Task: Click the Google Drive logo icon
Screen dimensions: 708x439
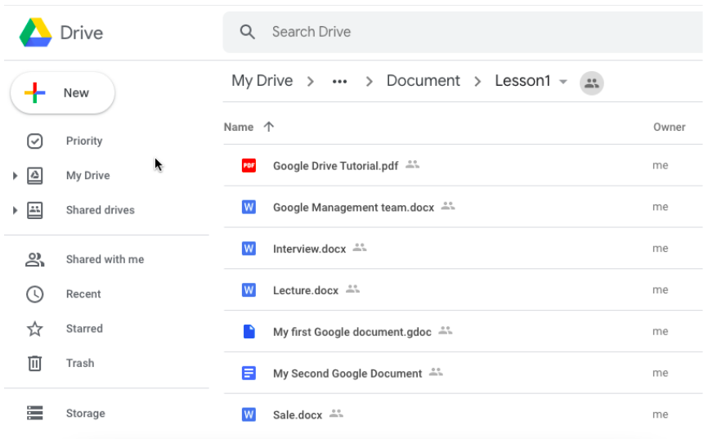Action: pyautogui.click(x=36, y=33)
